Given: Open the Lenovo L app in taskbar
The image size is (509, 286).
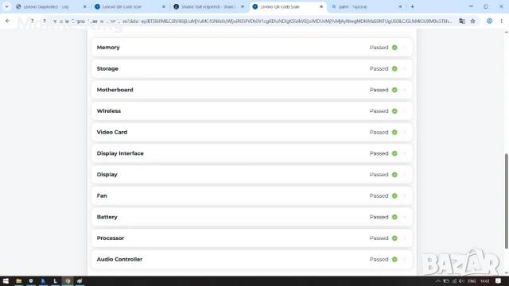Looking at the screenshot, I should coord(55,280).
